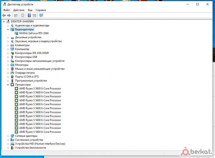215x158 pixels.
Task: Click the network icon beside Сетевые адаптеры
Action: click(x=12, y=136)
